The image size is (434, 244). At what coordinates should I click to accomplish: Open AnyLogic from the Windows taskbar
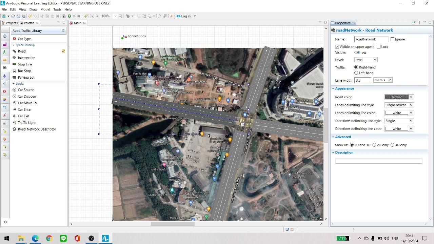coord(105,239)
